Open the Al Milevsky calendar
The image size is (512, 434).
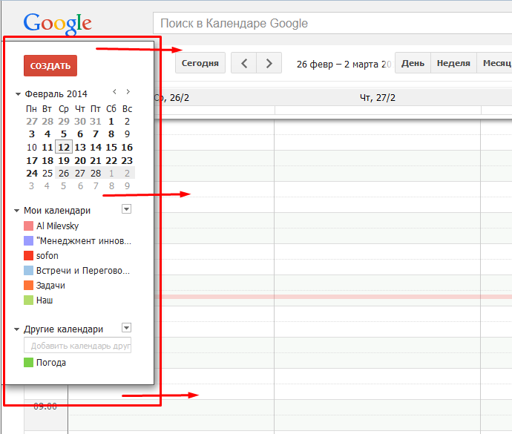pyautogui.click(x=57, y=226)
